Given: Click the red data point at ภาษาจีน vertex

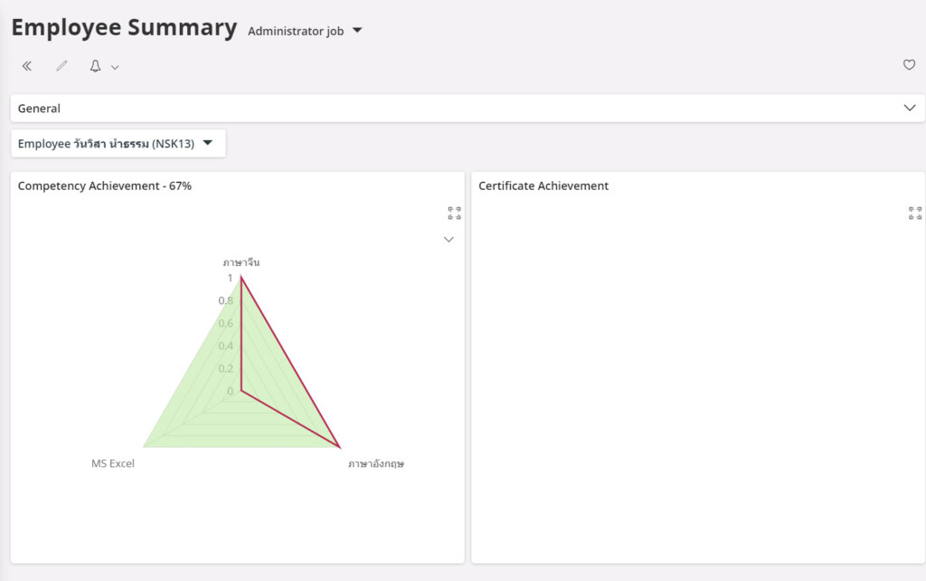Looking at the screenshot, I should [x=241, y=279].
